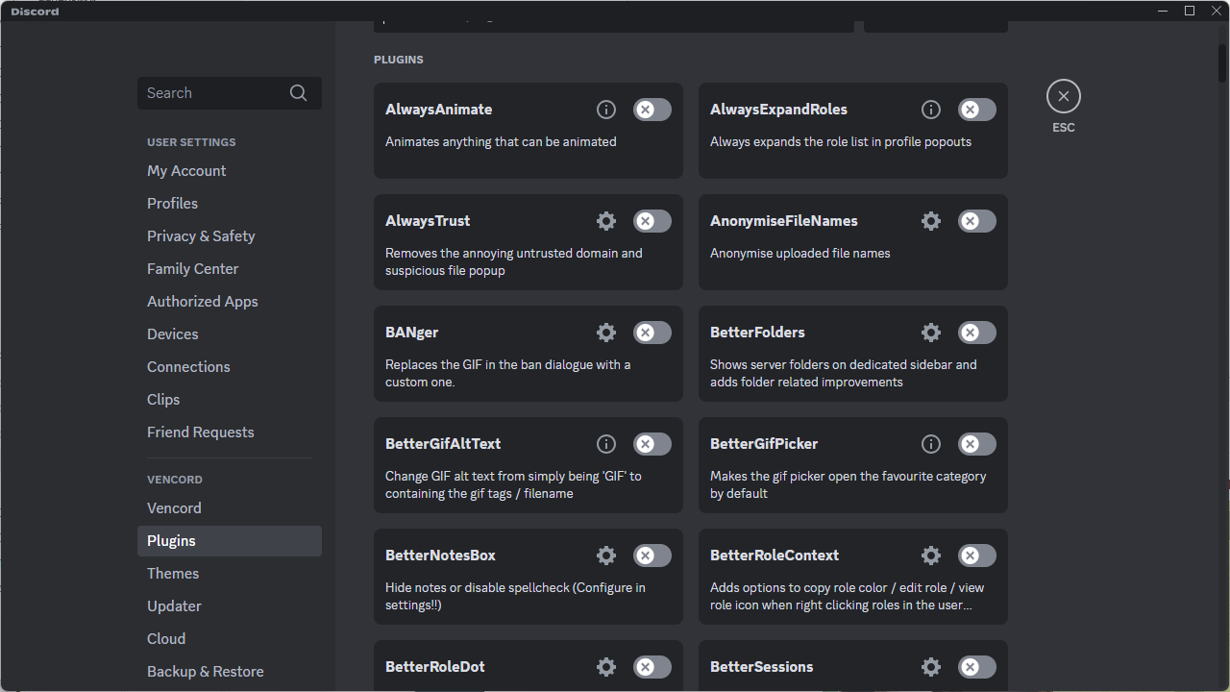Open BetterNotesBox plugin settings gear
Image resolution: width=1230 pixels, height=692 pixels.
pyautogui.click(x=605, y=556)
